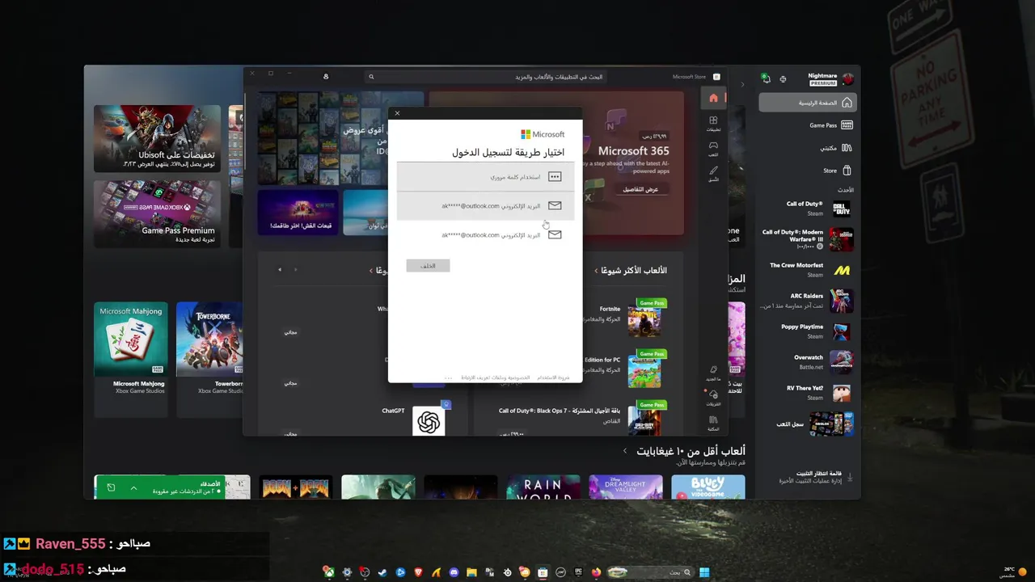This screenshot has width=1035, height=582.
Task: Click the Microsoft 365 view details button
Action: [640, 189]
